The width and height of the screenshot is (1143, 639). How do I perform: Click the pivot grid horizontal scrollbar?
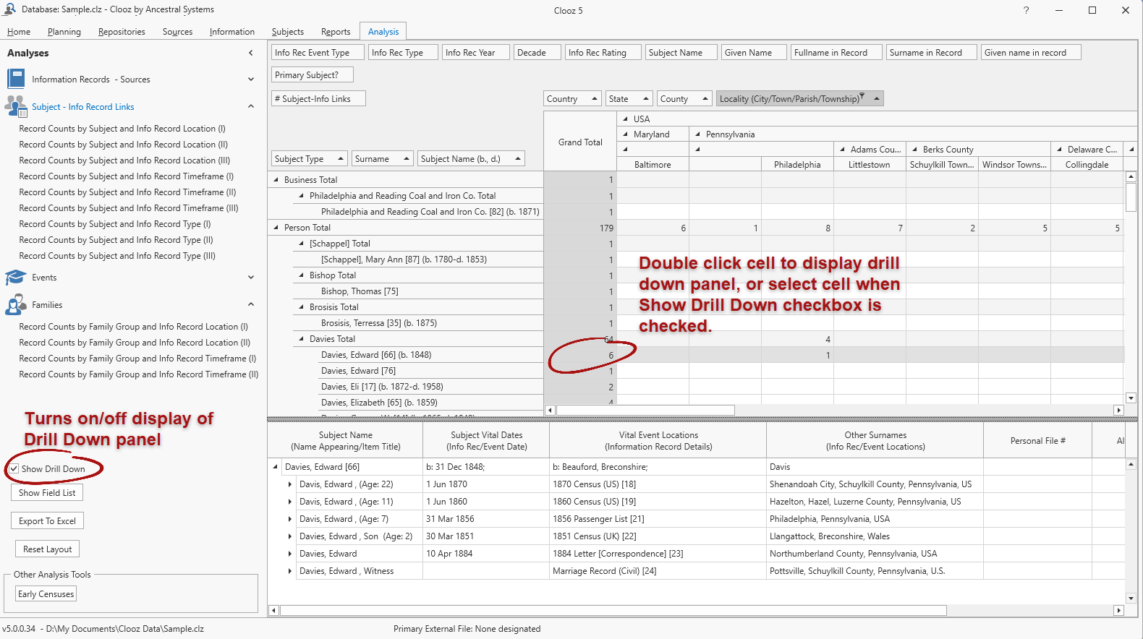coord(645,411)
